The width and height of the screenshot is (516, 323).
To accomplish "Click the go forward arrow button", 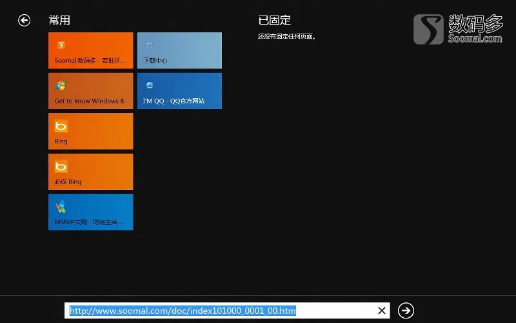I will click(406, 311).
